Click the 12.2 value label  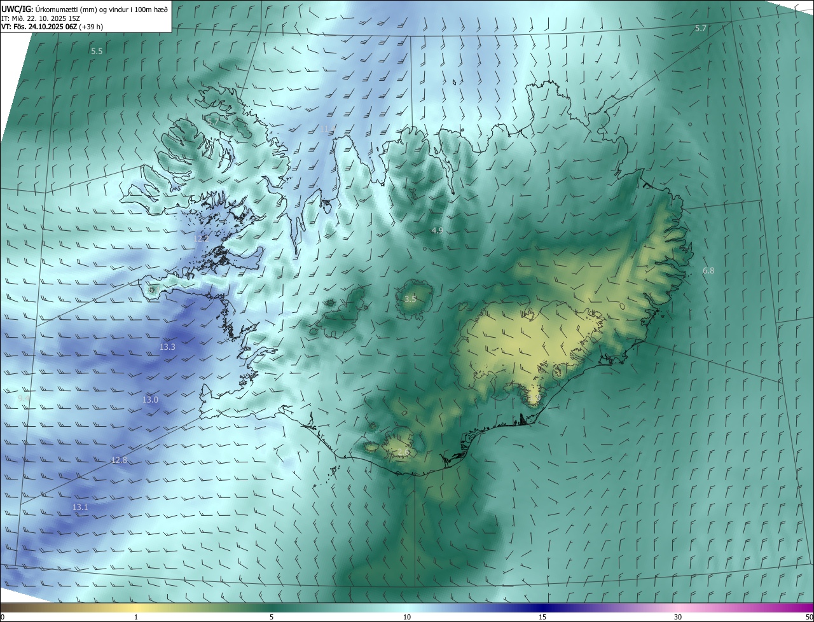[x=201, y=239]
